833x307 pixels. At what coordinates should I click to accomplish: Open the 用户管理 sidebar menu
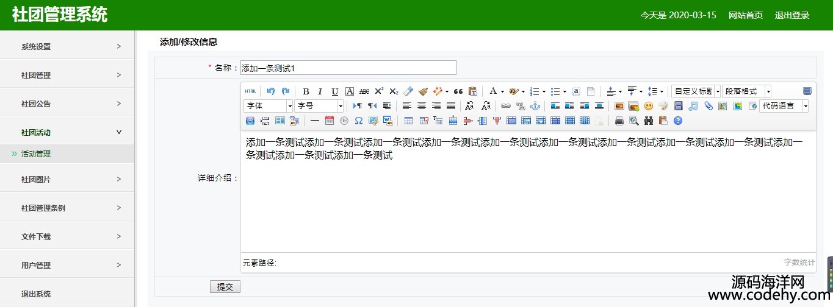[x=67, y=266]
